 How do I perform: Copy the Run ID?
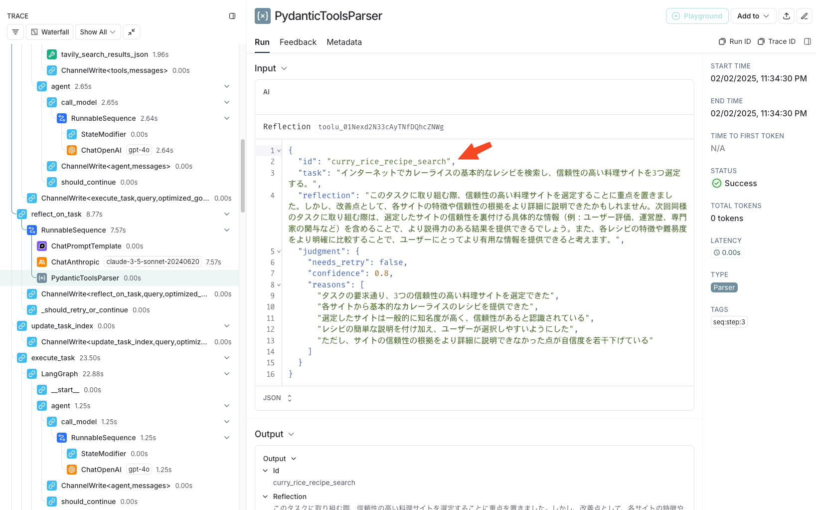coord(735,41)
